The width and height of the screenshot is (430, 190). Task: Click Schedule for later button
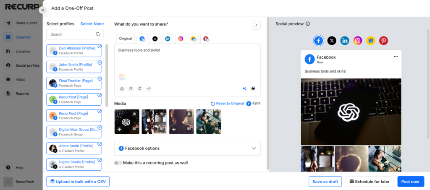pyautogui.click(x=370, y=182)
